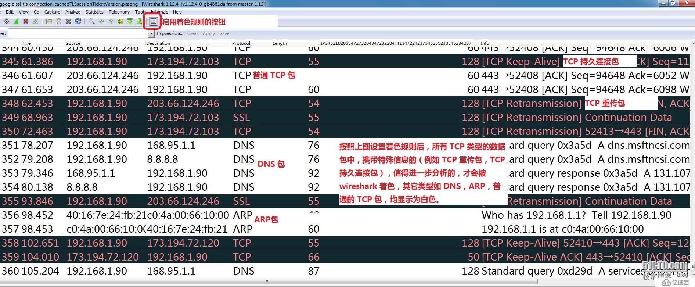Viewport: 695px width, 287px height.
Task: Toggle packet list colorization button
Action: (x=153, y=21)
